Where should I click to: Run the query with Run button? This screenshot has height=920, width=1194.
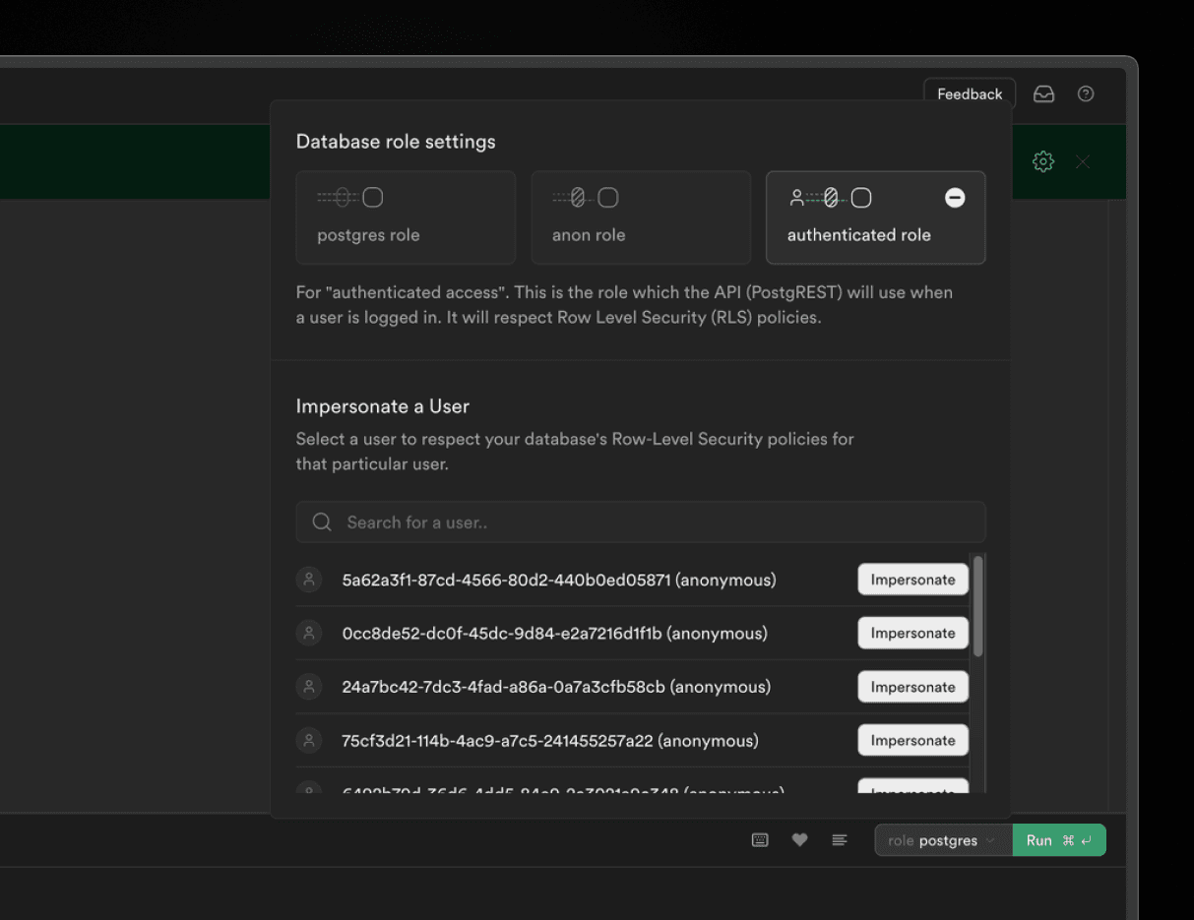[x=1058, y=840]
